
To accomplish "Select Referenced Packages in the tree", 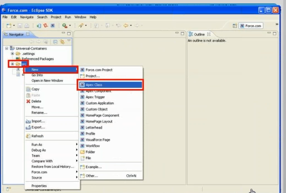I will point(37,59).
